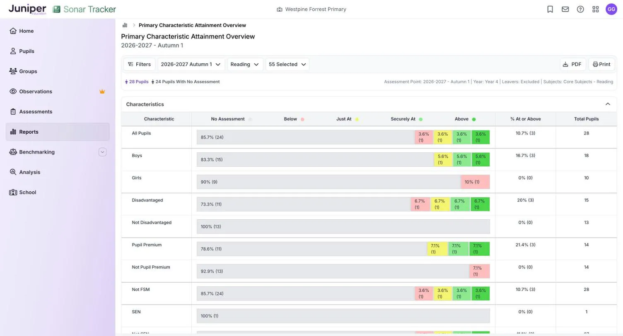Open the help question mark icon
623x336 pixels.
580,9
